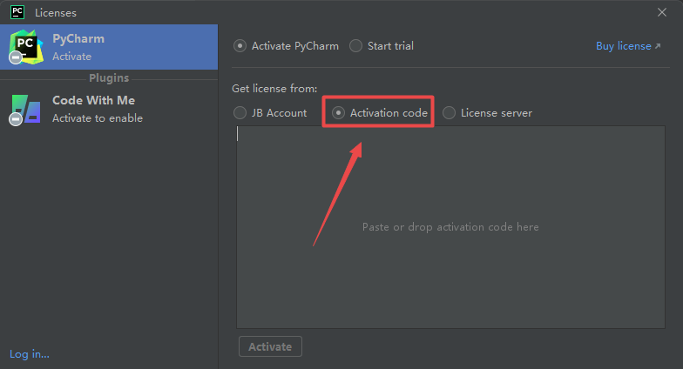The image size is (683, 369).
Task: Select the Activation code radio button
Action: point(338,112)
